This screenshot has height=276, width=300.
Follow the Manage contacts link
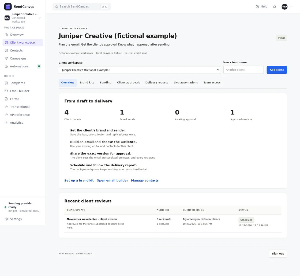point(145,181)
